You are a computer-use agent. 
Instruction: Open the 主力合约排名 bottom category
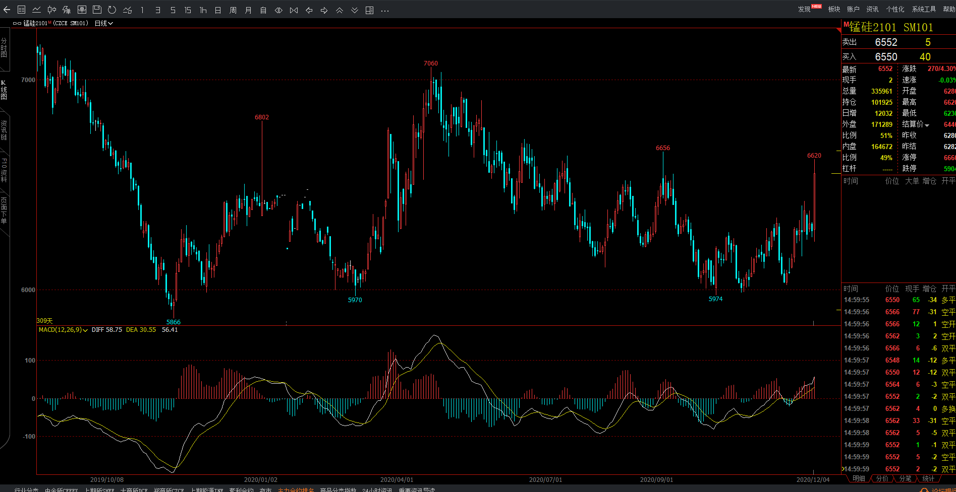pos(296,489)
